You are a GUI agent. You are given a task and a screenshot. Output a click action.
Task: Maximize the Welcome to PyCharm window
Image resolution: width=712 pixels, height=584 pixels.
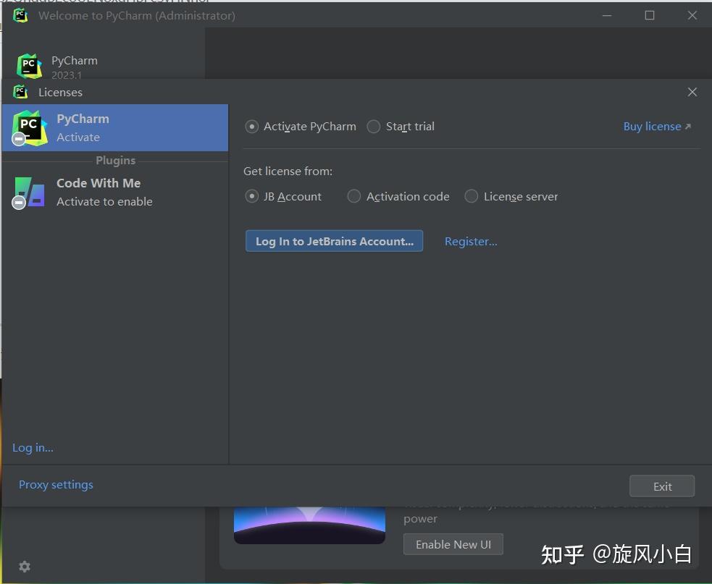[x=650, y=15]
